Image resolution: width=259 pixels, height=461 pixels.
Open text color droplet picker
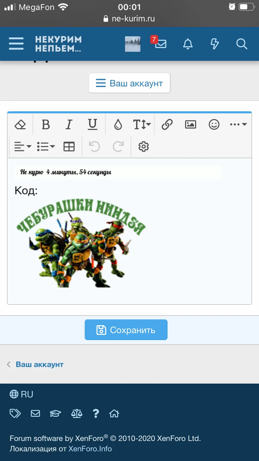click(118, 124)
